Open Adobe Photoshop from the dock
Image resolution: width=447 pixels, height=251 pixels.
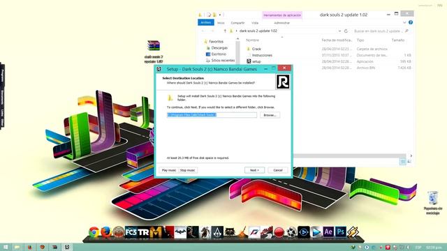click(340, 232)
